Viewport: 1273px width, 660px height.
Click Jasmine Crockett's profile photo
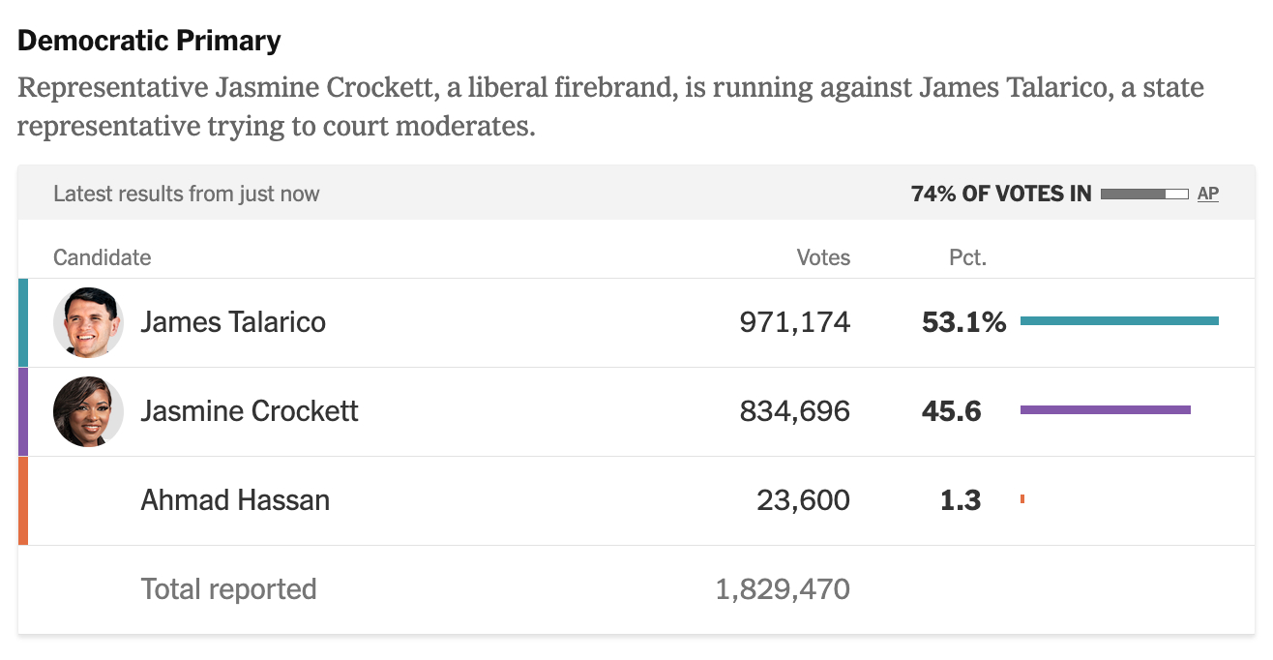88,411
